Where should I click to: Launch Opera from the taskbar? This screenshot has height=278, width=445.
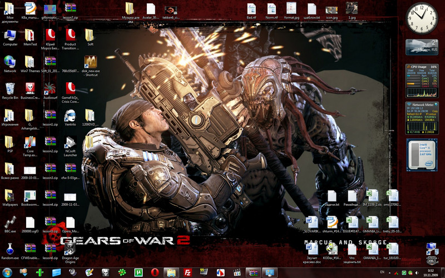[x=155, y=272]
